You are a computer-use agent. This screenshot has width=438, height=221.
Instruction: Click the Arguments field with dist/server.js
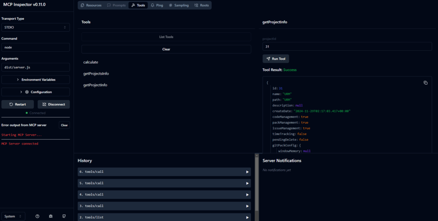[36, 67]
